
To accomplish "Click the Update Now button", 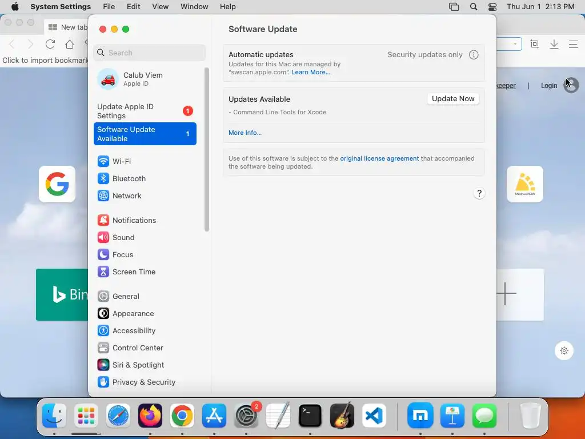I will (x=453, y=99).
